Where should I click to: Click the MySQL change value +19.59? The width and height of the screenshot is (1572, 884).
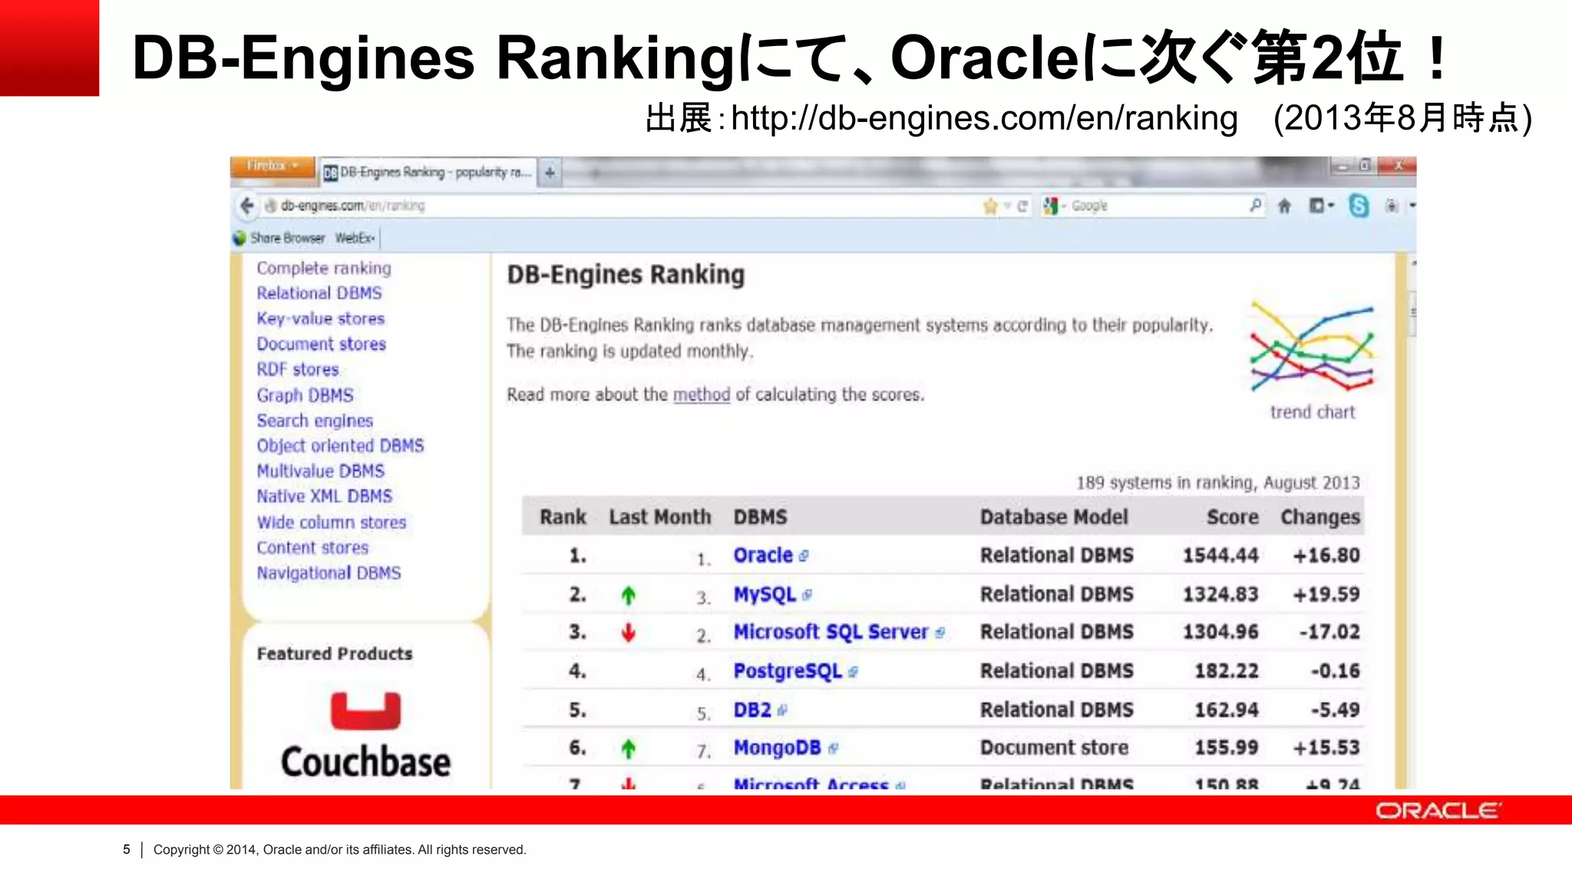[x=1326, y=594]
